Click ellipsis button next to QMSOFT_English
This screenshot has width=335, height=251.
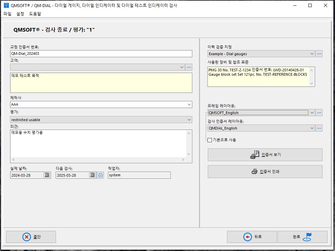tap(319, 113)
